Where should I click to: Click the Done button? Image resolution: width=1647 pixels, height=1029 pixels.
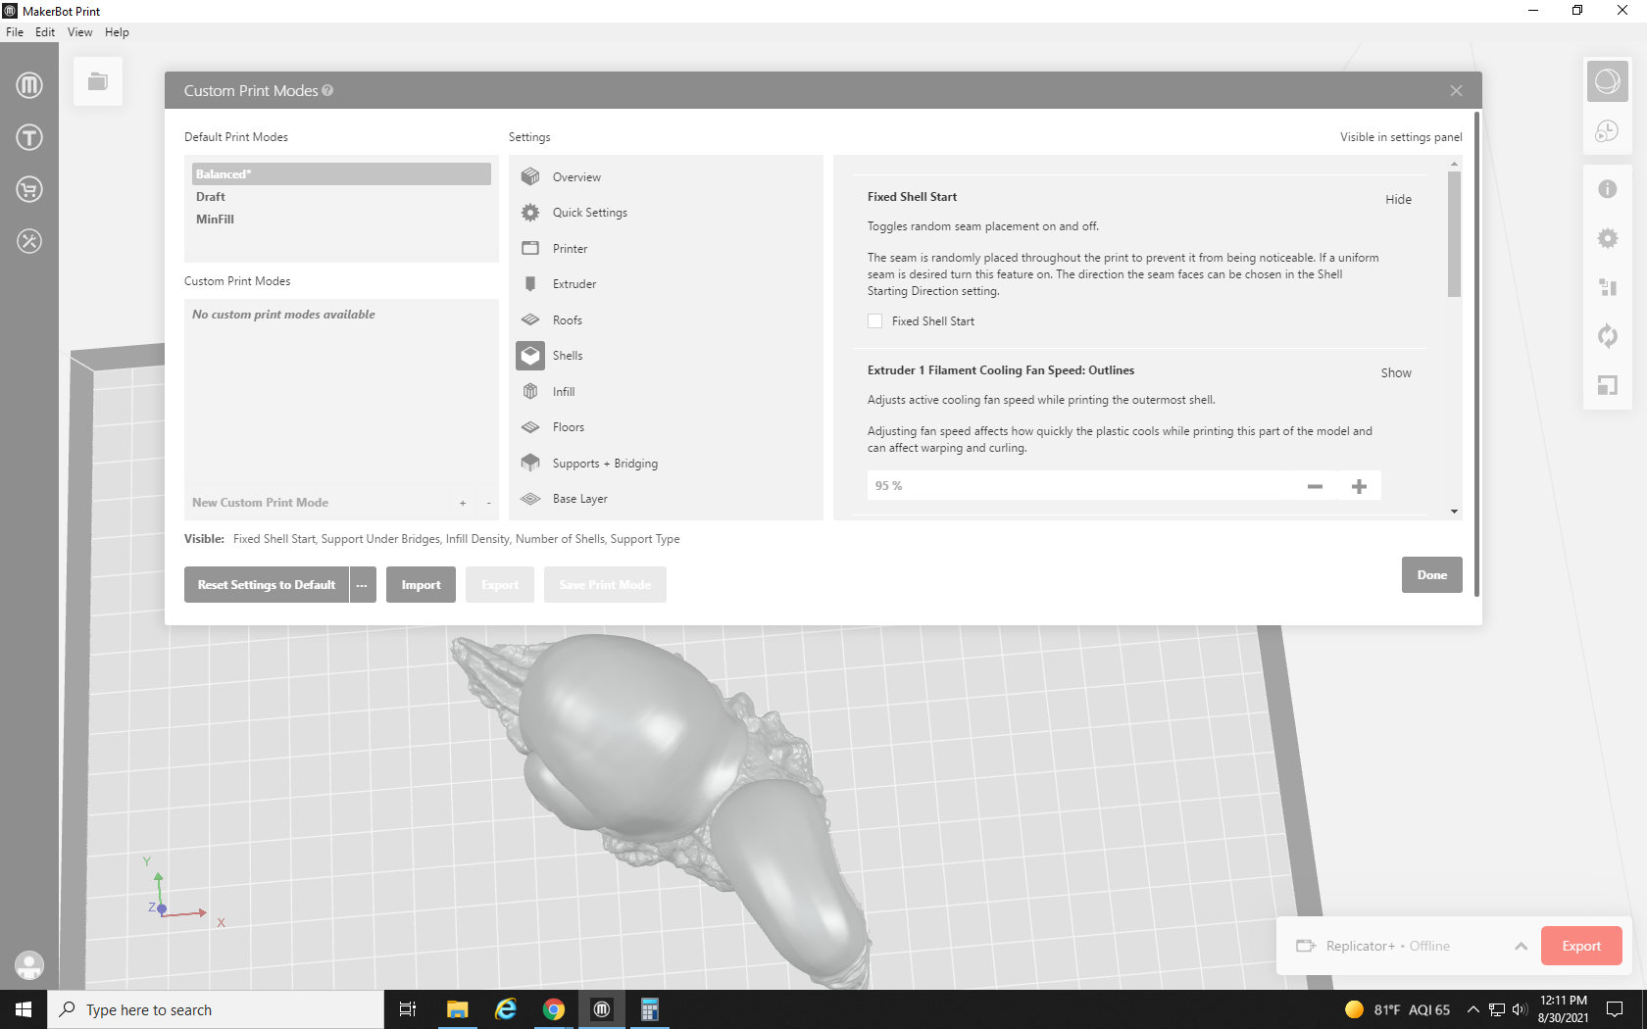pos(1431,575)
